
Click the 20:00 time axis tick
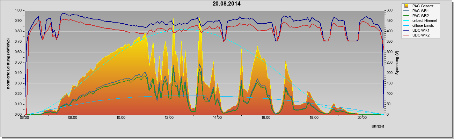pyautogui.click(x=362, y=117)
